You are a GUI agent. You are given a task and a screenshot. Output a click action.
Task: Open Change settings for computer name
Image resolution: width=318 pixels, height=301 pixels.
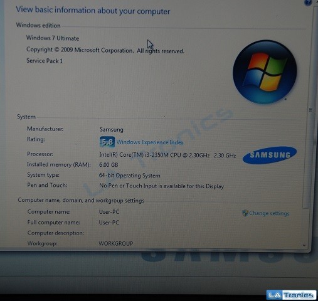(269, 213)
